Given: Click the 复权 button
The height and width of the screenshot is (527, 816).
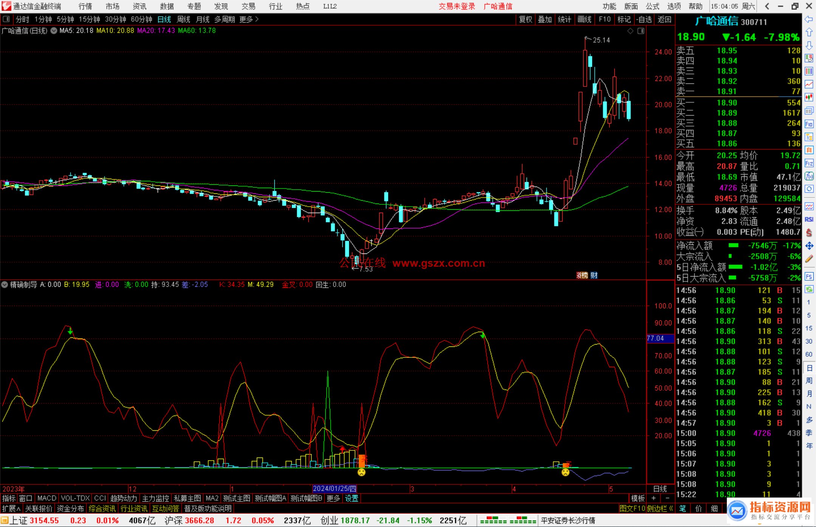Looking at the screenshot, I should [x=525, y=19].
